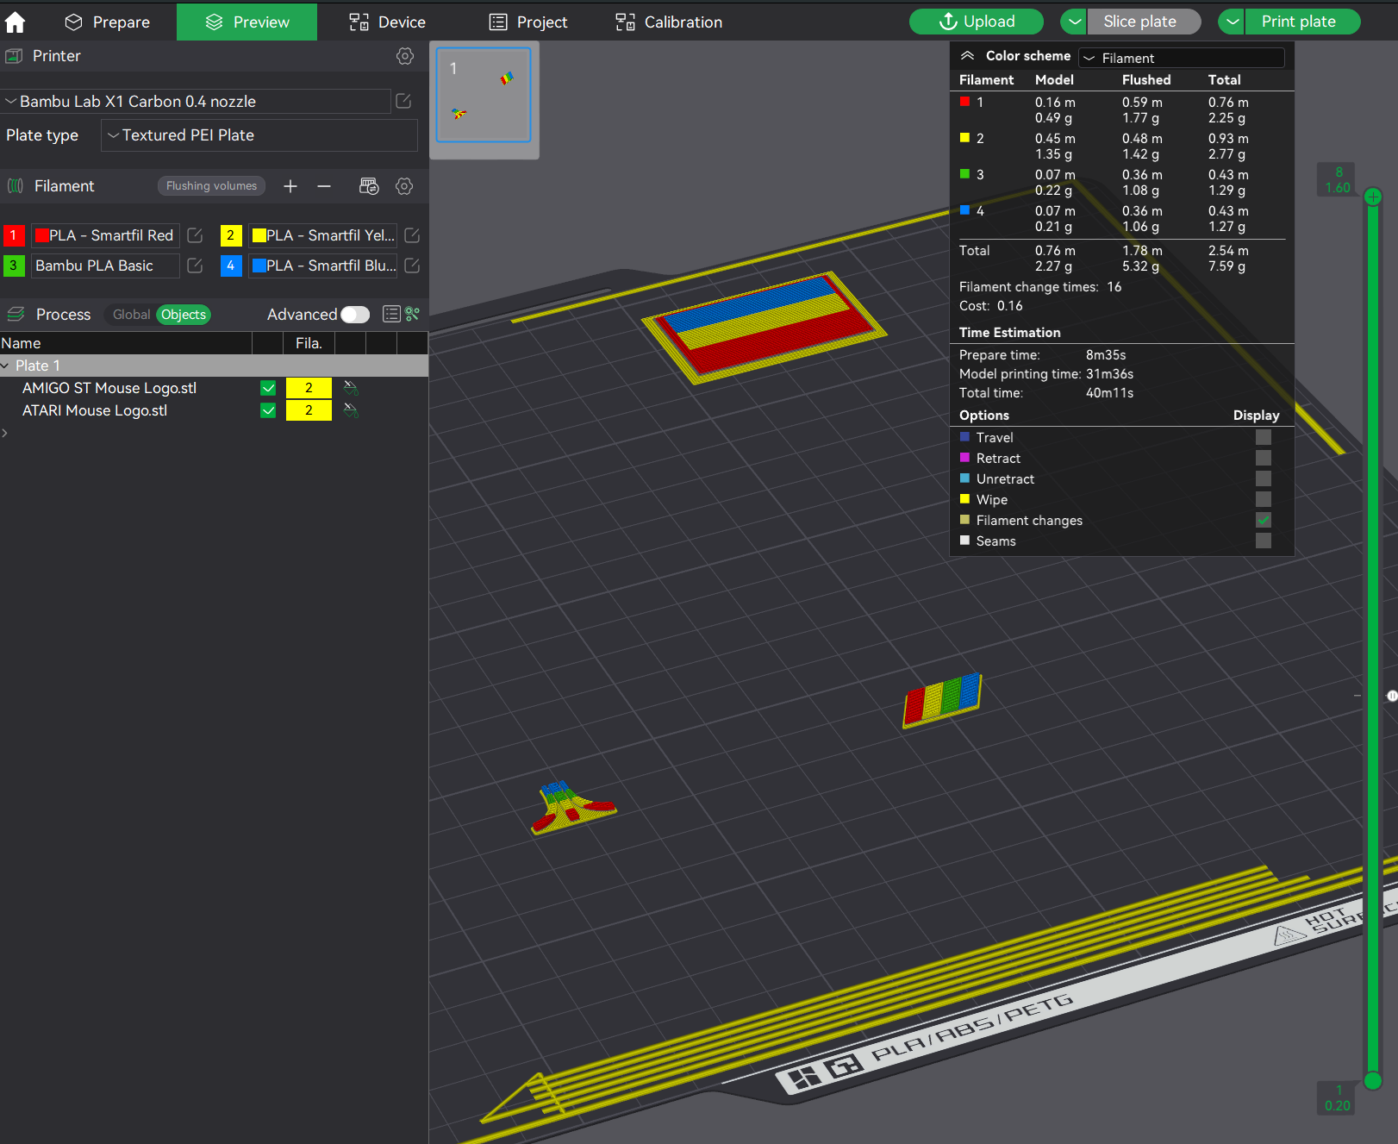Open Flushing volumes settings

pyautogui.click(x=211, y=186)
